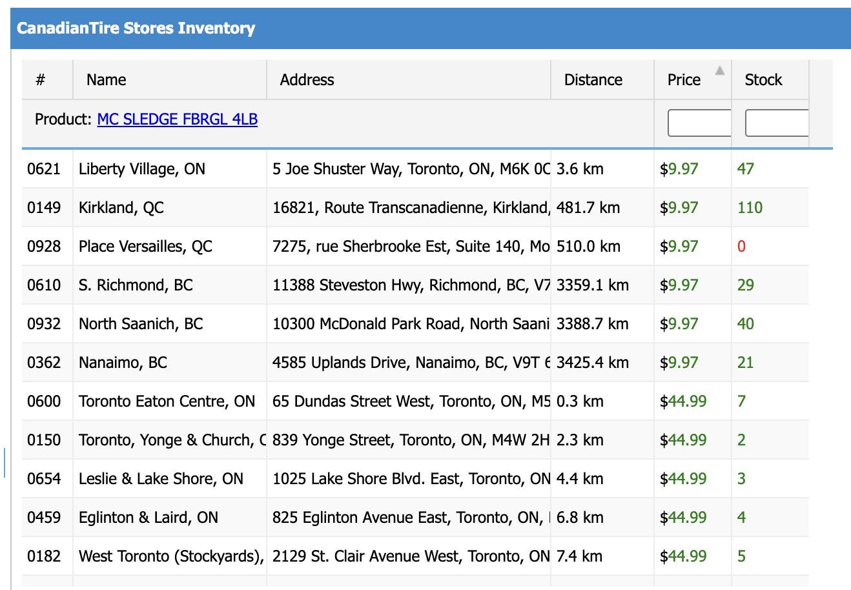Select the Nanaimo, BC store name
851x590 pixels.
(123, 363)
